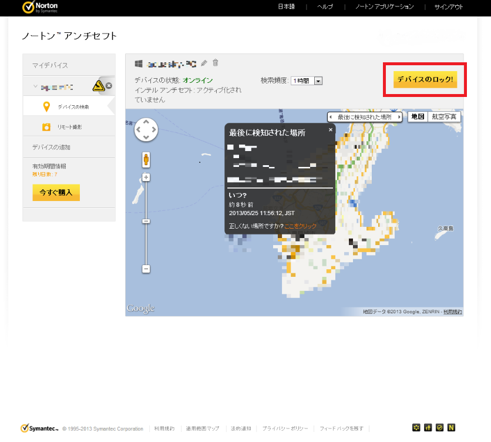Click the footer dotted-circle Norton icon
Image resolution: width=491 pixels, height=442 pixels.
pos(416,427)
